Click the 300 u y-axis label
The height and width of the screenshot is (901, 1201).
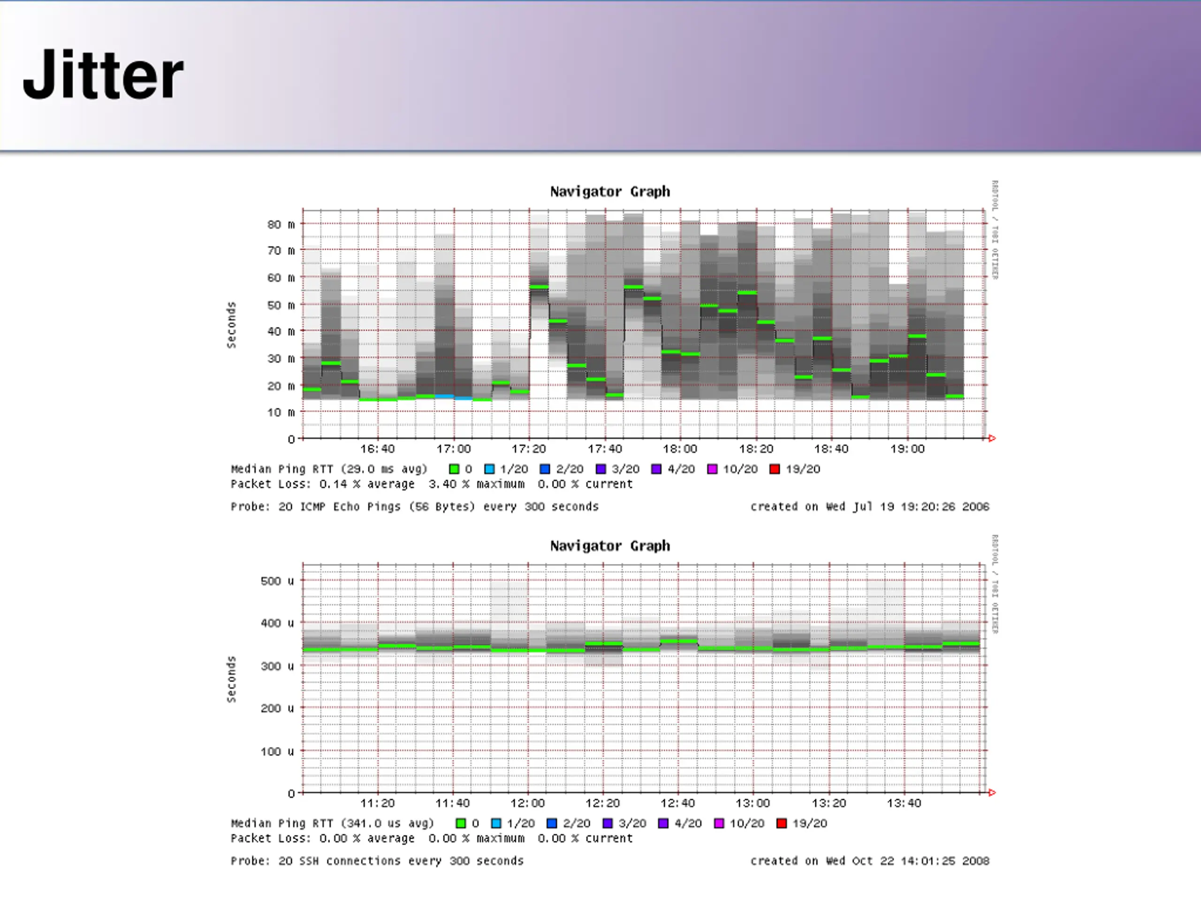[x=277, y=666]
